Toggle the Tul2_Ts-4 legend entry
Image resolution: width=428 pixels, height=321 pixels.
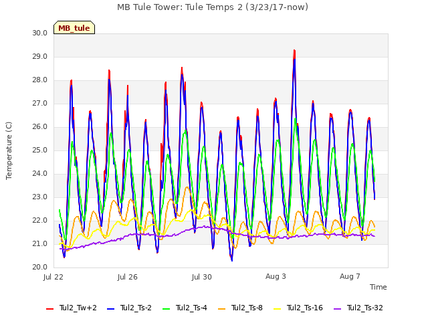pyautogui.click(x=185, y=308)
